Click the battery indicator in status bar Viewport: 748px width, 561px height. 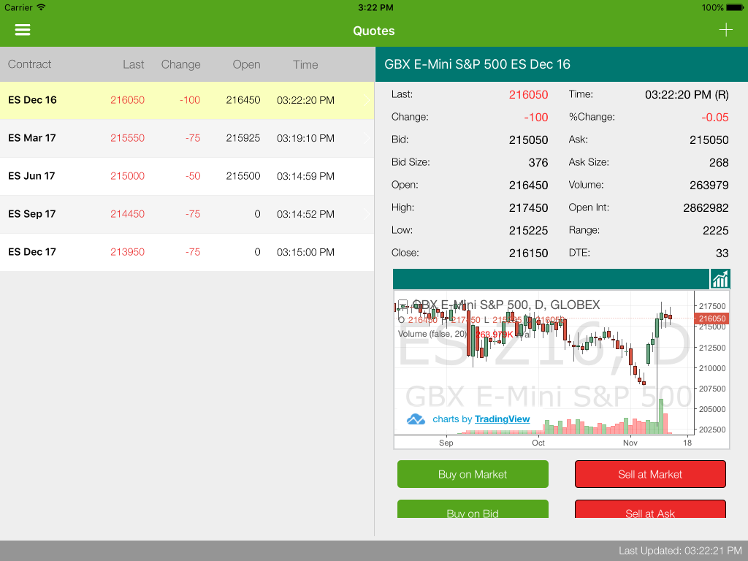[735, 7]
